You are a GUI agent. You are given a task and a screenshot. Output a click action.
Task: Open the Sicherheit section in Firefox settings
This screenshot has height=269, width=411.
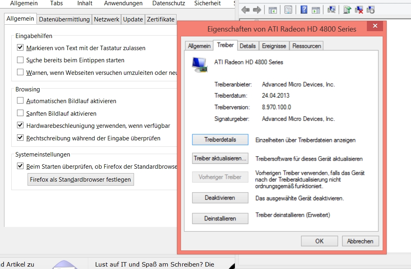tap(208, 3)
